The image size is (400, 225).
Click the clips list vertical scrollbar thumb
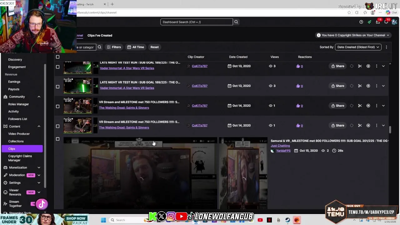(x=390, y=129)
